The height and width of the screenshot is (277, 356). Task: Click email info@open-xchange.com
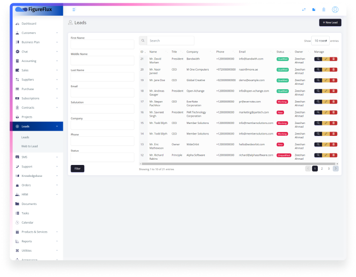click(254, 91)
